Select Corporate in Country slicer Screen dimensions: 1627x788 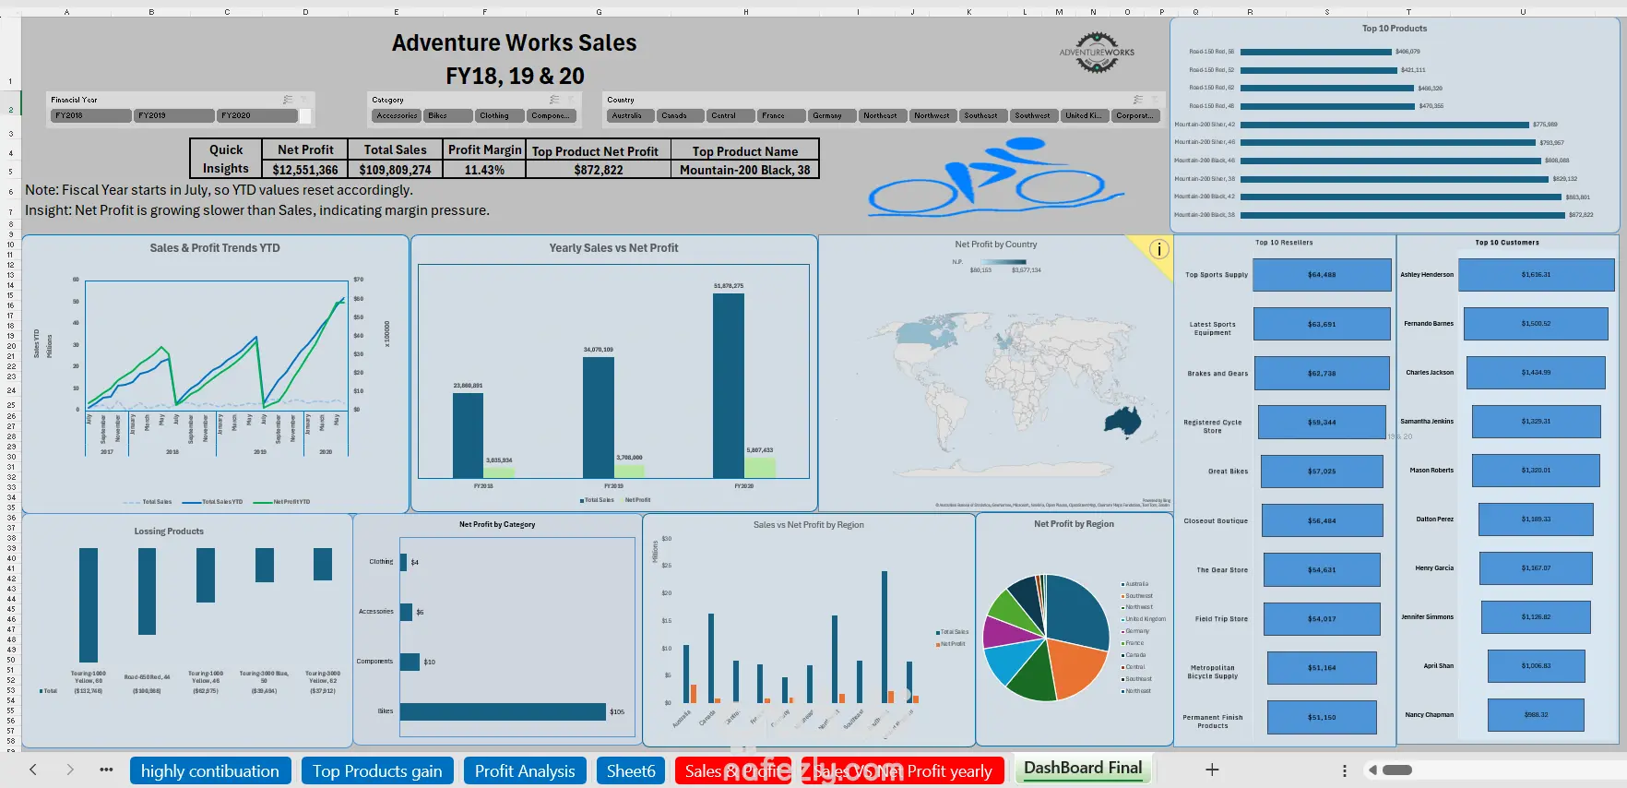click(x=1134, y=116)
